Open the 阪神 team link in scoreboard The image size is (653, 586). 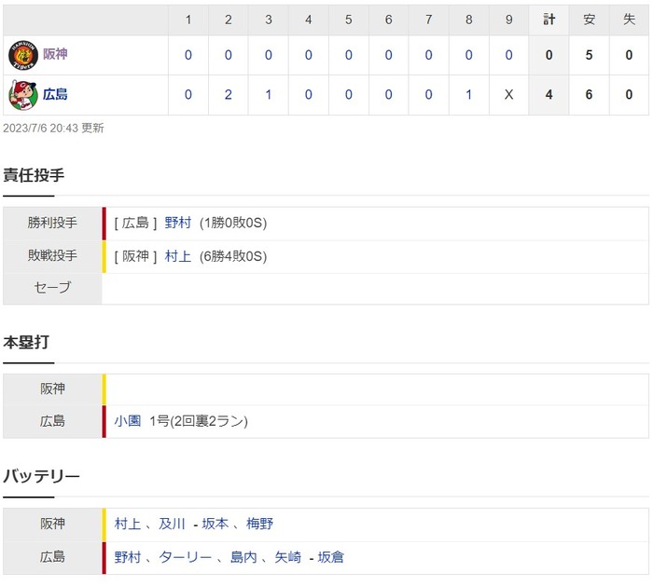[x=55, y=54]
